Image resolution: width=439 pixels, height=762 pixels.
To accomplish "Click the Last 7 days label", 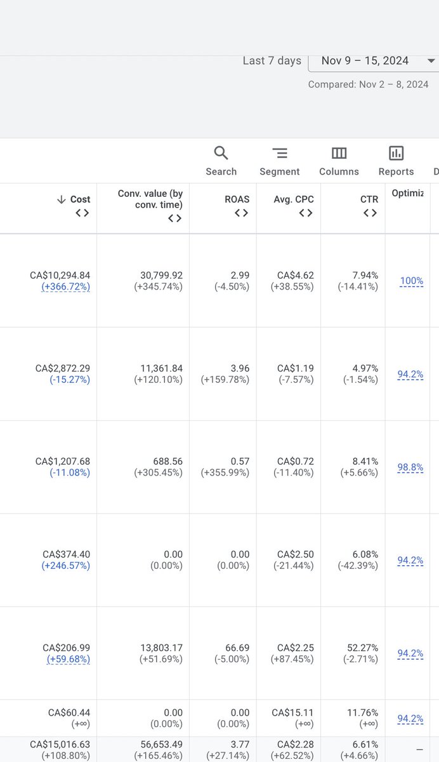I will click(x=272, y=61).
